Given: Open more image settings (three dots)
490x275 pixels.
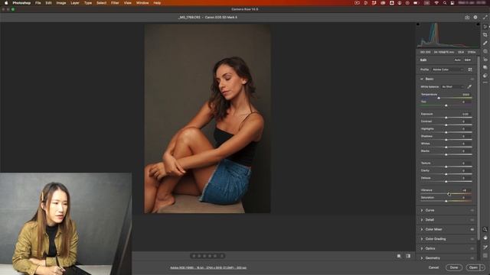Looking at the screenshot, I should 485,82.
